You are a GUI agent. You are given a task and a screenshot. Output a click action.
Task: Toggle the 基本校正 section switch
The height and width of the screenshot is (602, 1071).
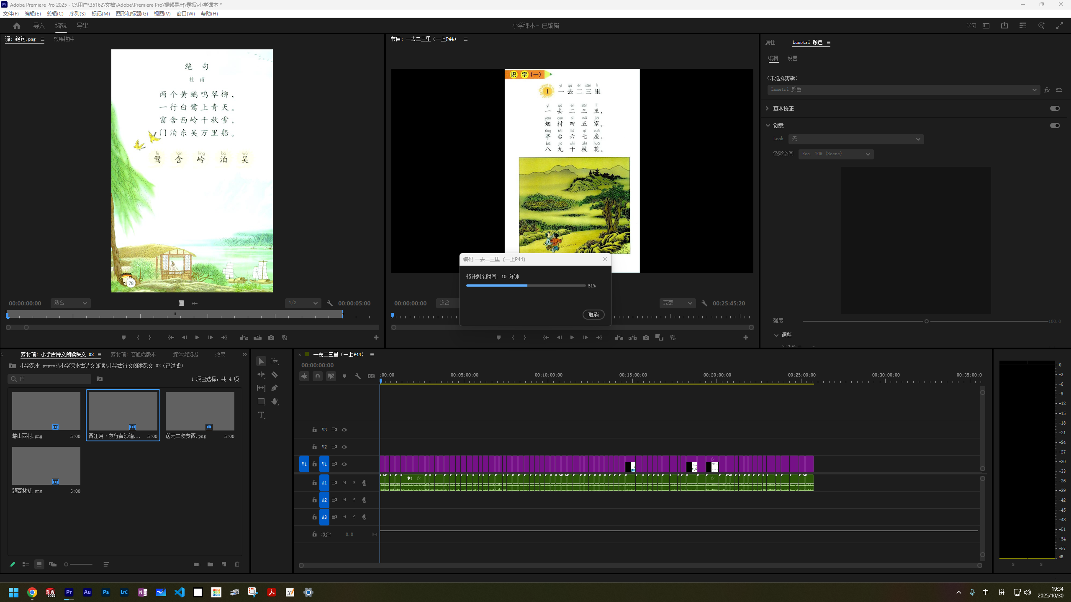pos(1054,108)
